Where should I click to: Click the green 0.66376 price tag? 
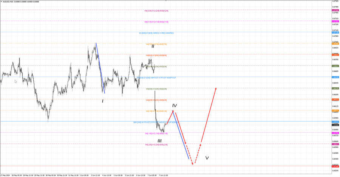tap(335, 88)
